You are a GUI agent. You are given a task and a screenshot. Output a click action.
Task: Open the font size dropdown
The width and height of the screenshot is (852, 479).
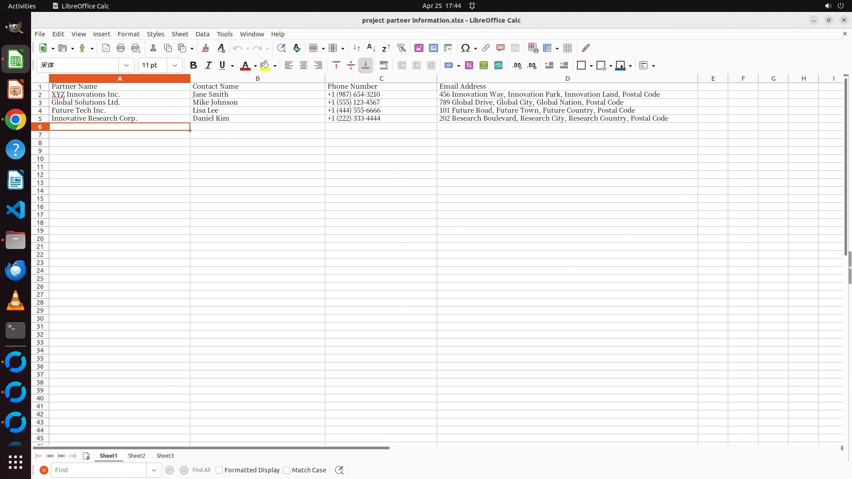click(x=175, y=66)
